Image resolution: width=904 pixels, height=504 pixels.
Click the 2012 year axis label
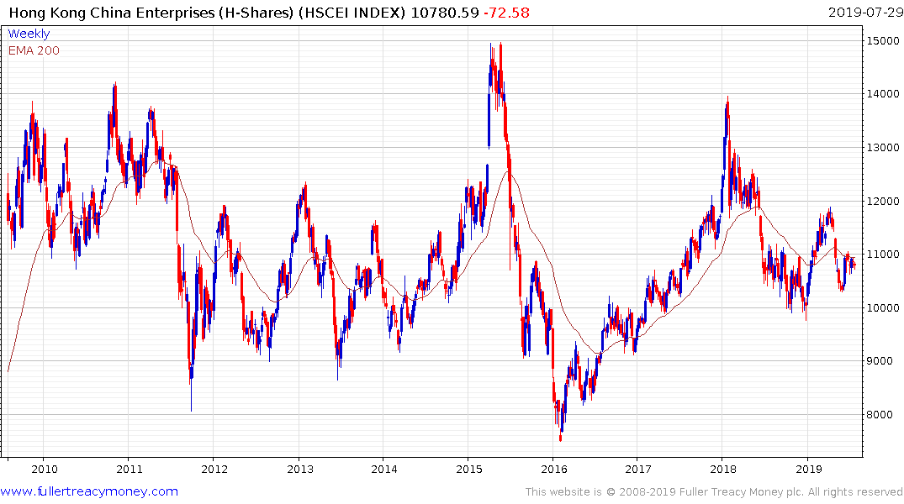[214, 469]
